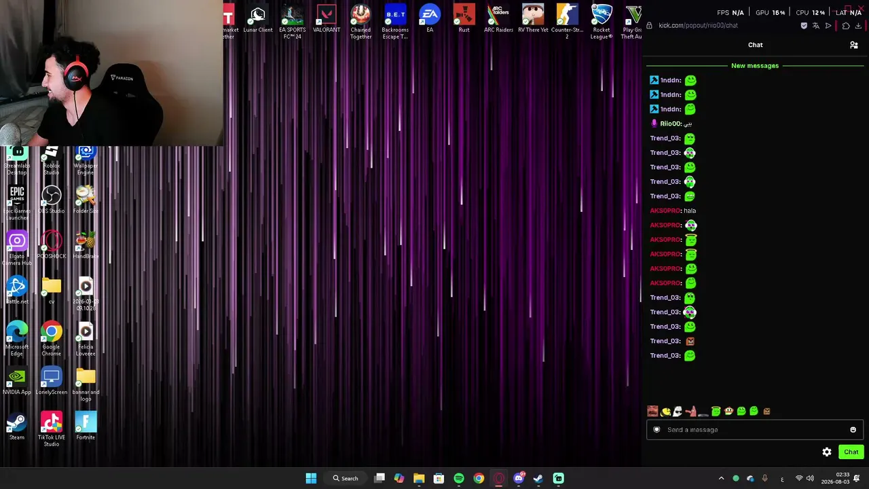Screen dimensions: 869x489
Task: Focus the 'Send a message' input field
Action: [x=755, y=429]
